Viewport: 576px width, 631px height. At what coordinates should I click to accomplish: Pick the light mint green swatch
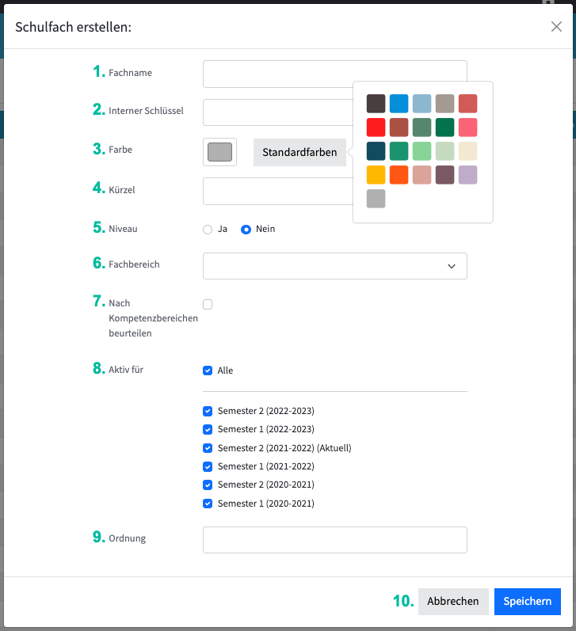point(422,151)
